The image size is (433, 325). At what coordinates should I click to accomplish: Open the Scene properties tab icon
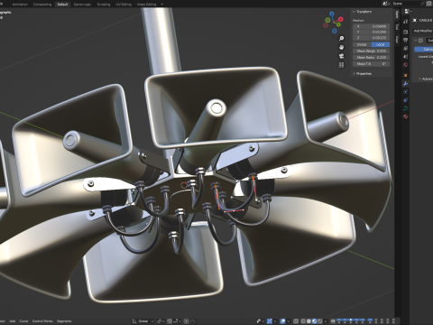click(405, 57)
